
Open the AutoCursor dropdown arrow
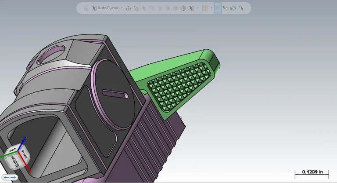pyautogui.click(x=122, y=8)
